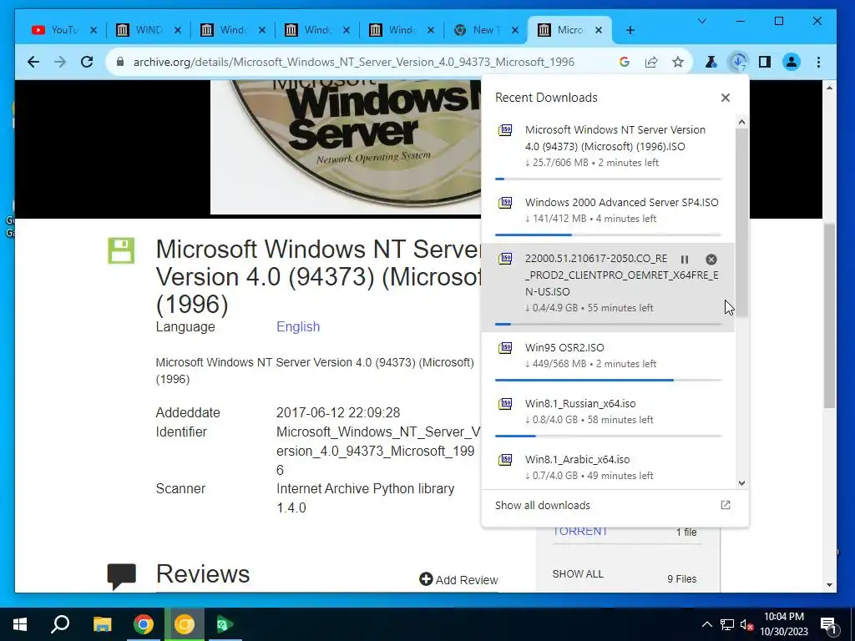Close the Recent Downloads popup
This screenshot has height=641, width=855.
[726, 98]
